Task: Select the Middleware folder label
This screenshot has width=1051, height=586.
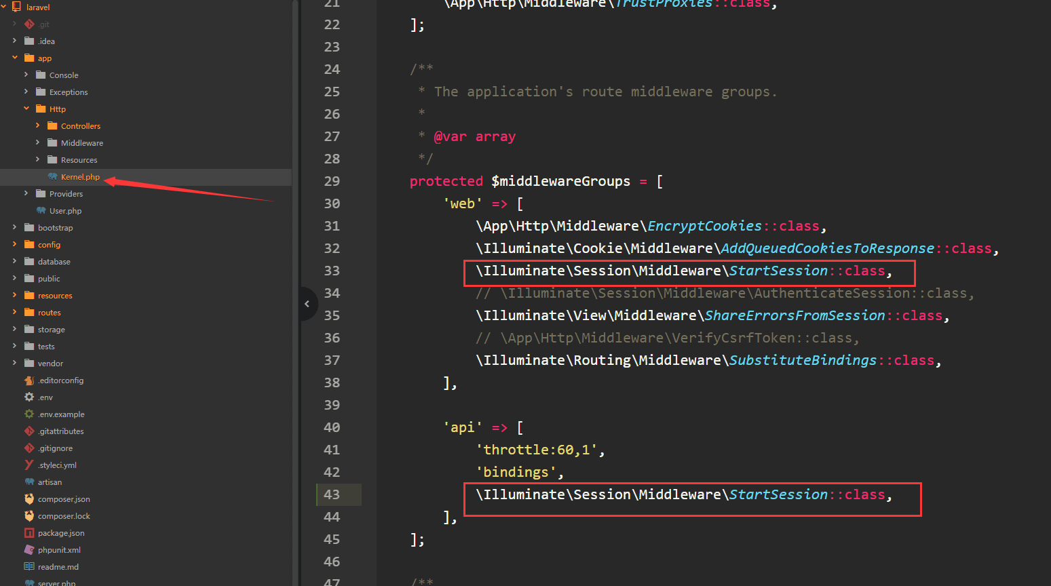Action: pyautogui.click(x=82, y=143)
